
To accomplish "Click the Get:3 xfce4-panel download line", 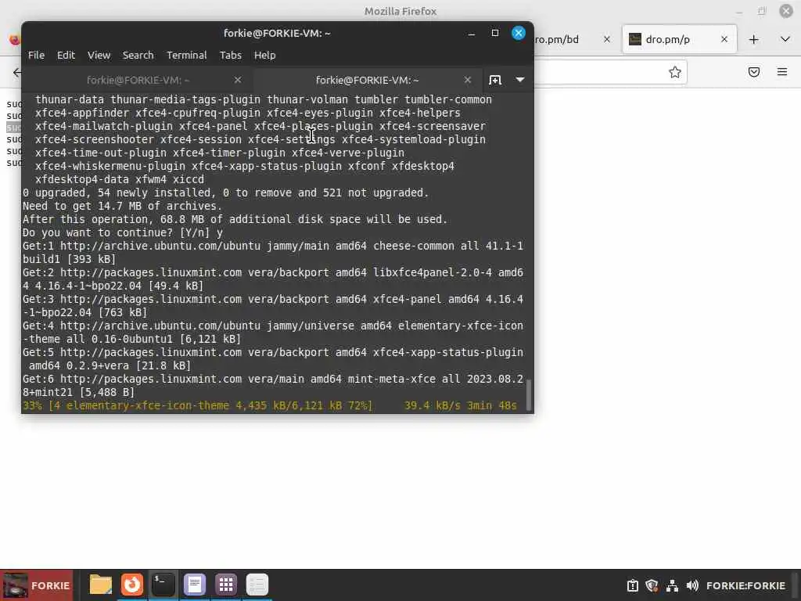I will click(273, 306).
